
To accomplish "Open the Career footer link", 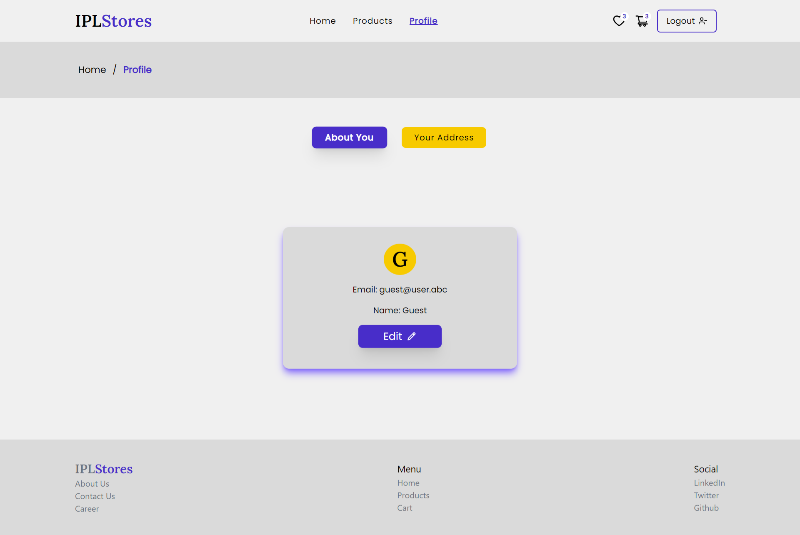I will [87, 509].
